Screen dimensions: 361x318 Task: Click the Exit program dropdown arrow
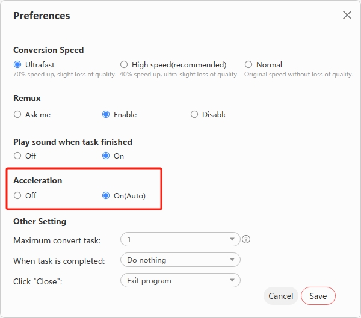click(x=232, y=281)
